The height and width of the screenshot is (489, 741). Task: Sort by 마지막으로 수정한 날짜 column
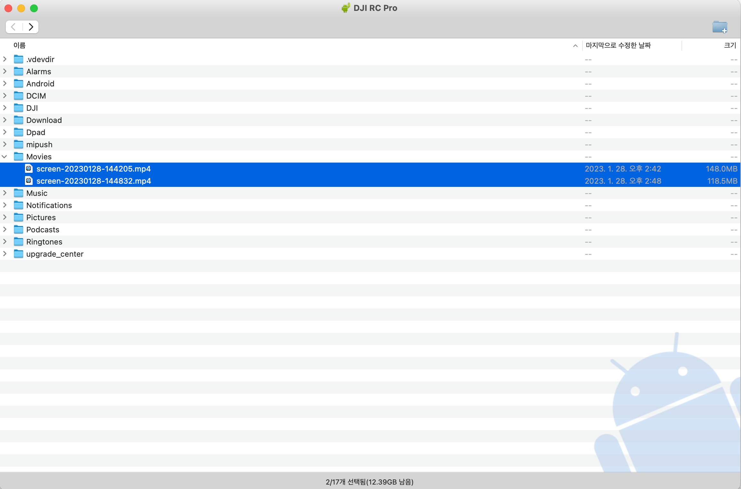pos(618,45)
